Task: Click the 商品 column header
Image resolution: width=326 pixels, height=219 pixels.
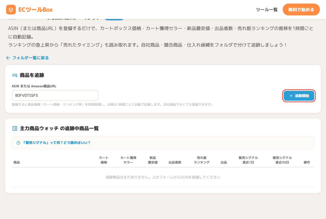Action: 17,162
